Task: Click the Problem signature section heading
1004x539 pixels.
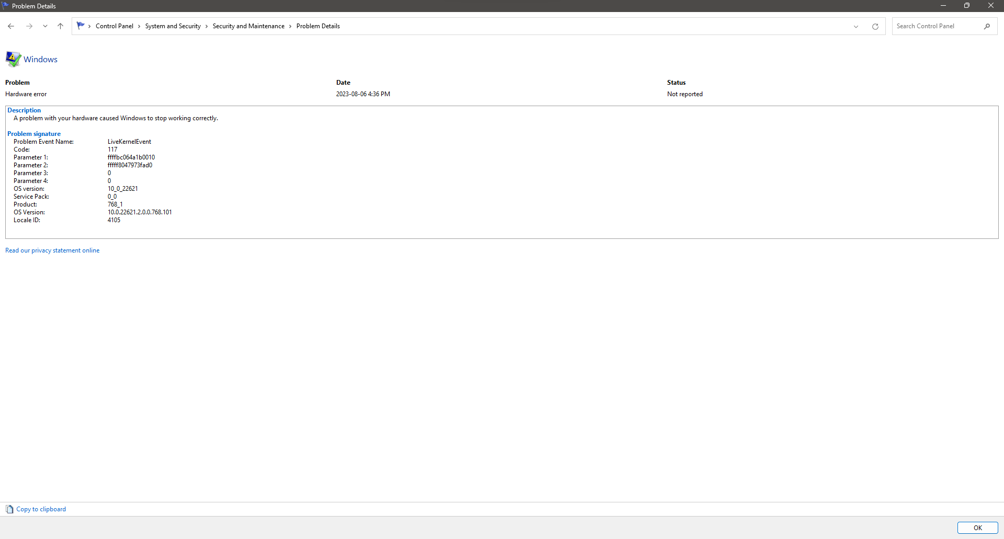Action: click(34, 134)
